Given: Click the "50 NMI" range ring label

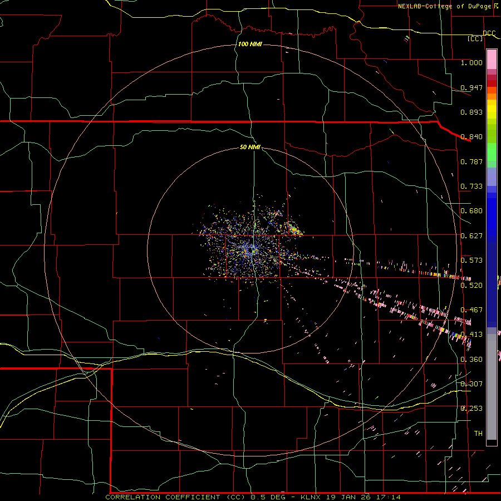Looking at the screenshot, I should click(250, 148).
